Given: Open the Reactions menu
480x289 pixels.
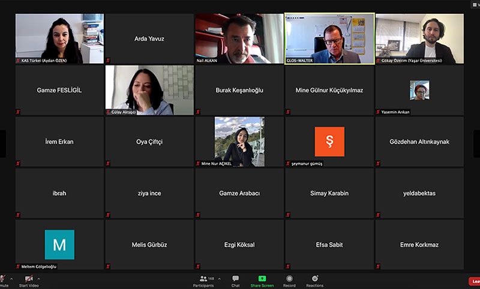Looking at the screenshot, I should point(314,279).
